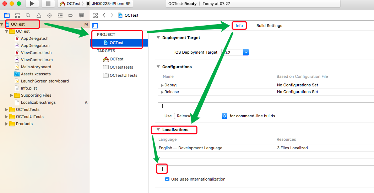This screenshot has width=374, height=193.
Task: Expand the Products group
Action: click(7, 124)
